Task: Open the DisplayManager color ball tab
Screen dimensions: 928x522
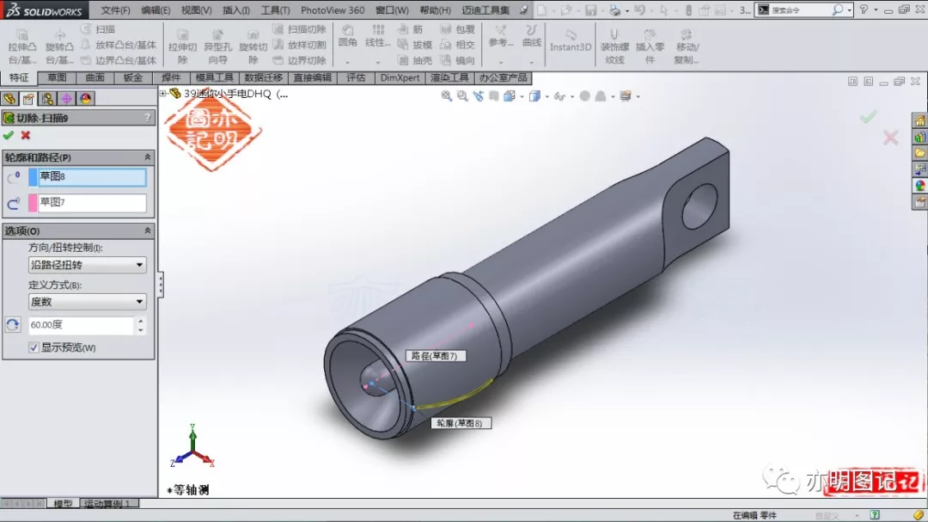Action: [x=85, y=99]
